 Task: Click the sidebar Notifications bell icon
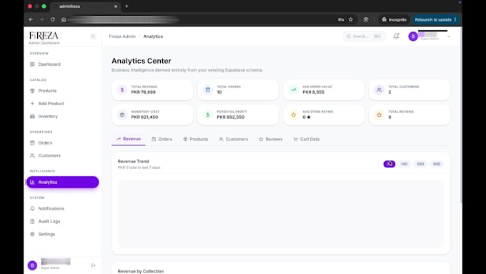[32, 208]
